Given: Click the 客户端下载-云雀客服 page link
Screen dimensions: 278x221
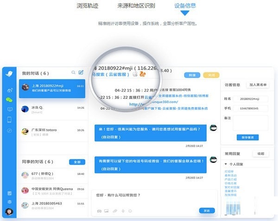Looking at the screenshot, I should pyautogui.click(x=176, y=108).
